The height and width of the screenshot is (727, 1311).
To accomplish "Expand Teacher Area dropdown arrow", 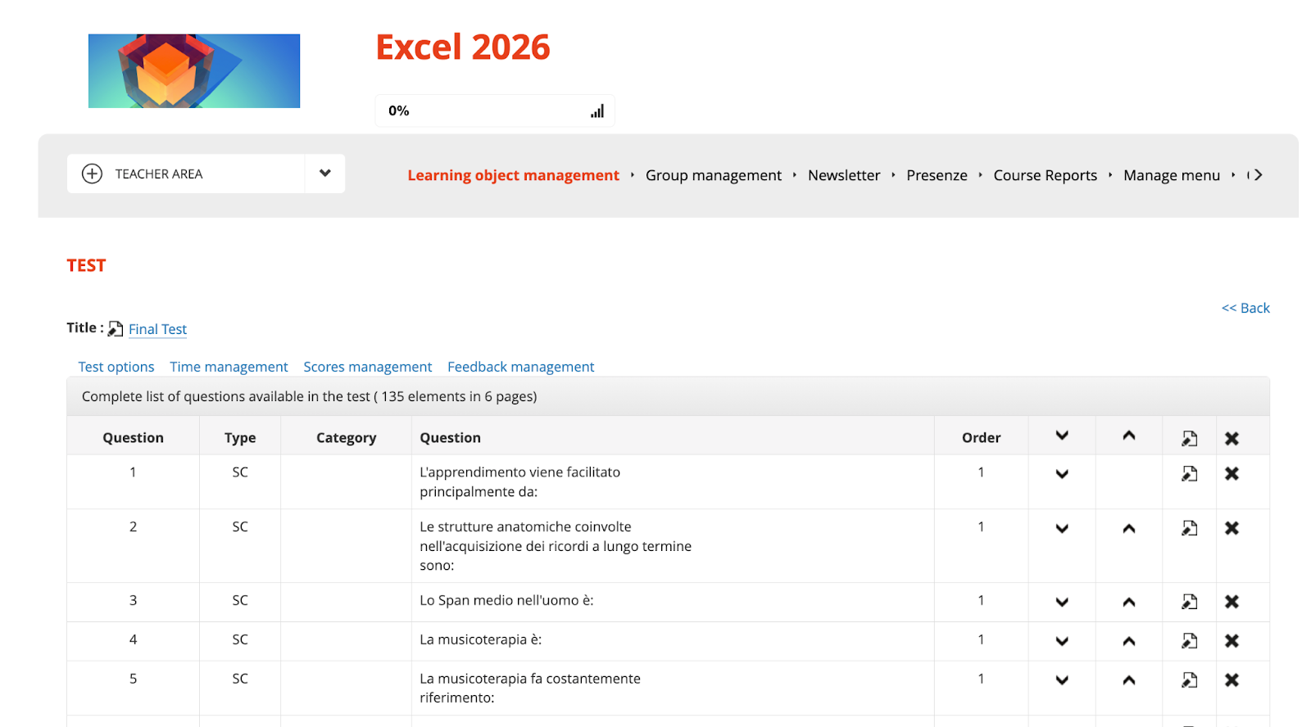I will [324, 174].
